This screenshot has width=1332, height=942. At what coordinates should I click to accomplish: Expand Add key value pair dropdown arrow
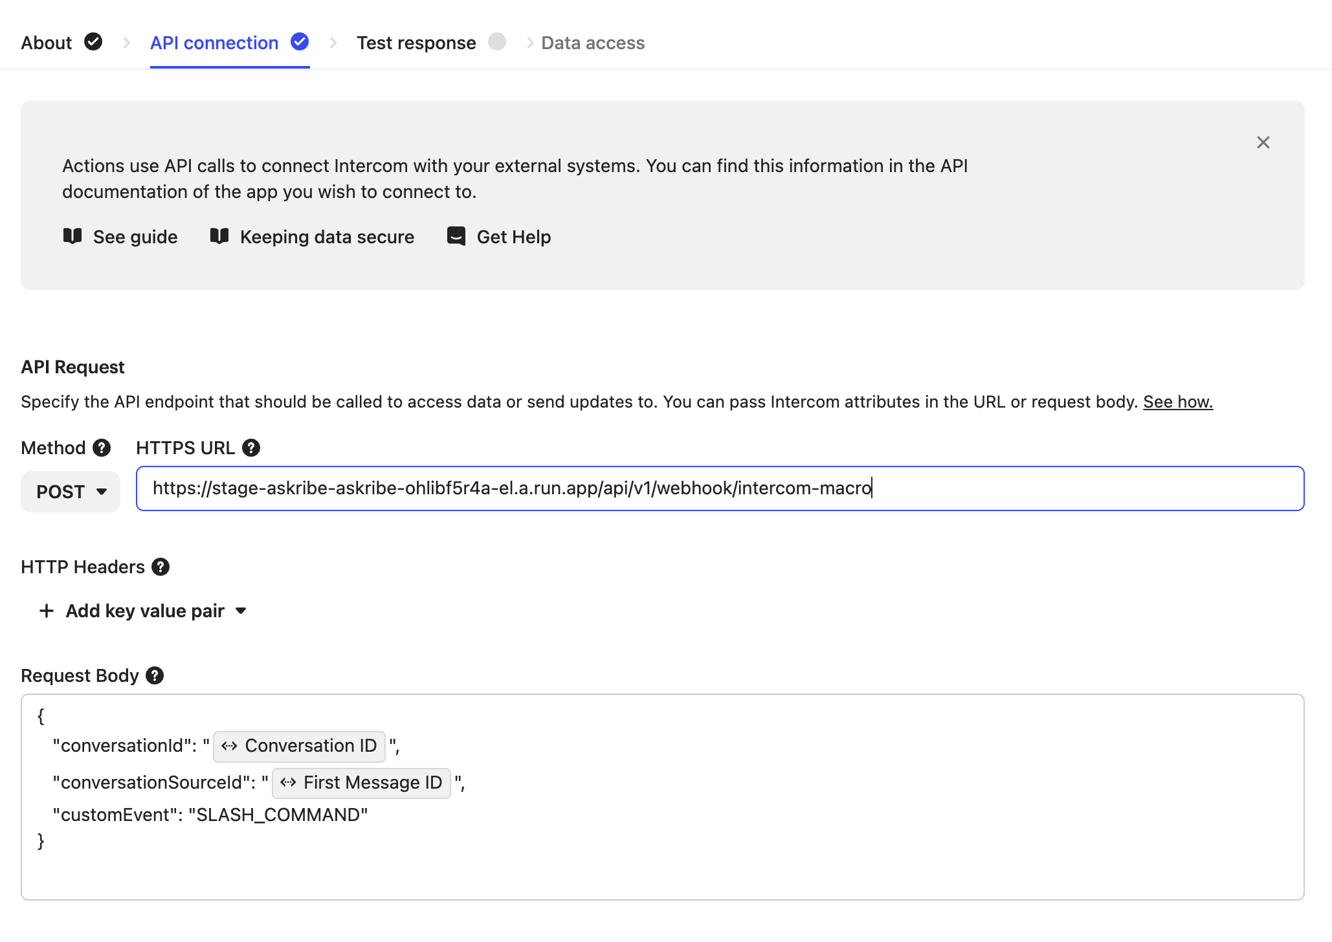tap(241, 611)
